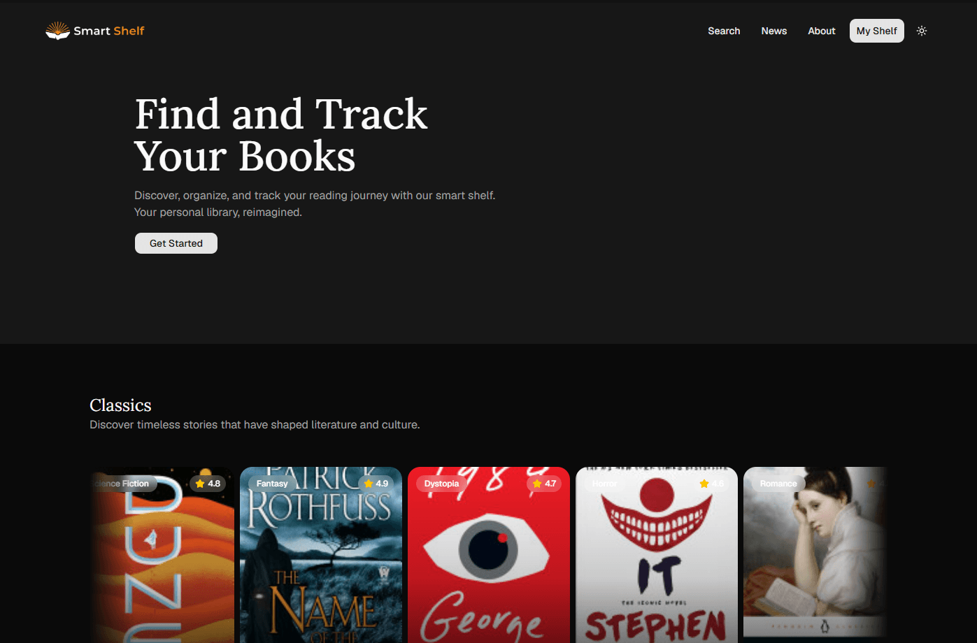Image resolution: width=977 pixels, height=643 pixels.
Task: Go to My Shelf
Action: point(877,31)
